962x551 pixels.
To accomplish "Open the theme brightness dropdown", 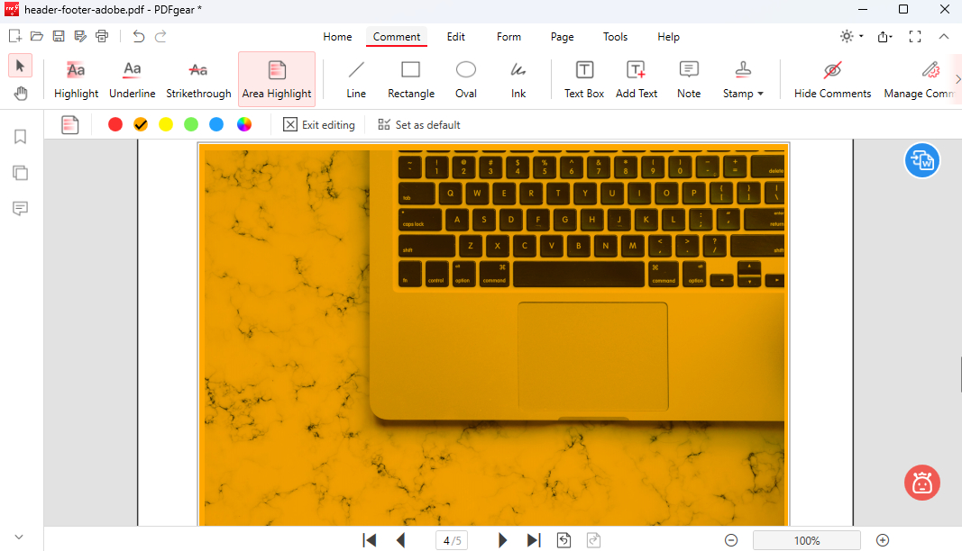I will 851,37.
